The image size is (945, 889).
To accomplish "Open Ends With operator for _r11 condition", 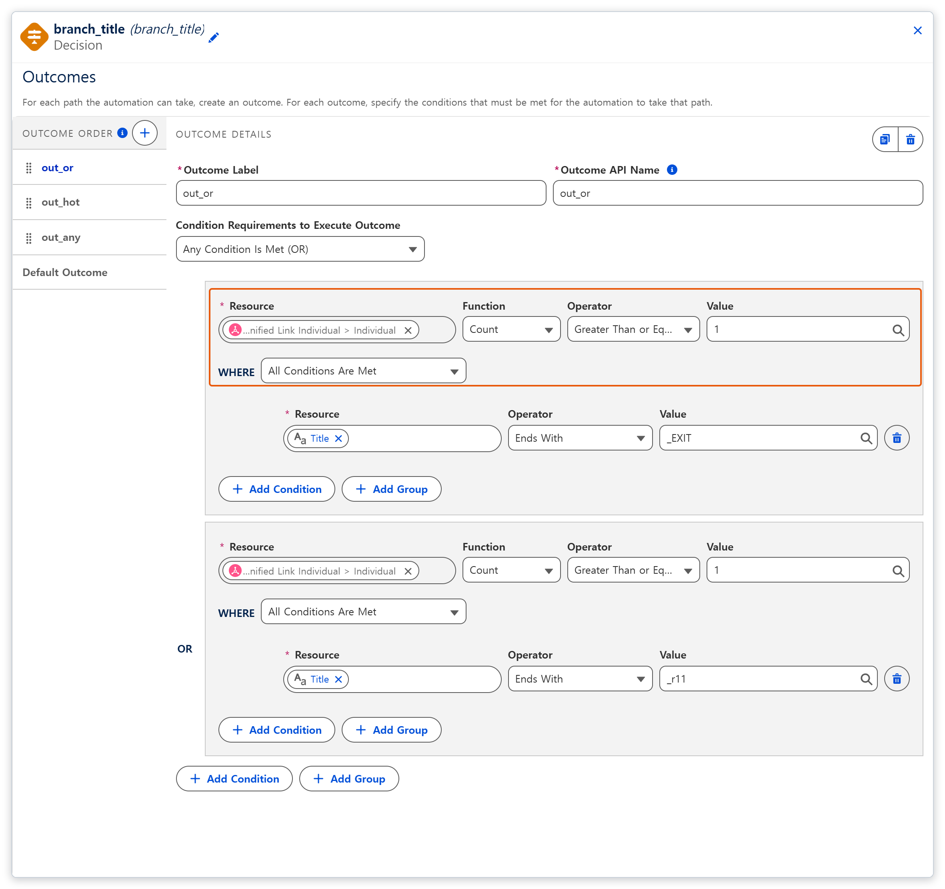I will [x=580, y=679].
